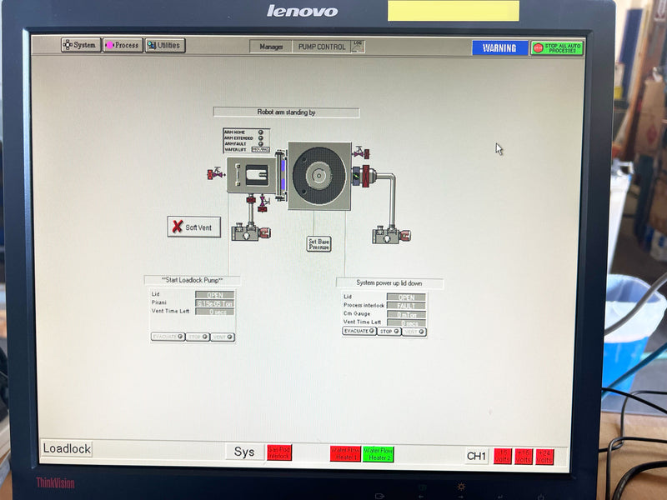Click loadlock Vent Time Left value
The image size is (667, 500).
tap(215, 312)
